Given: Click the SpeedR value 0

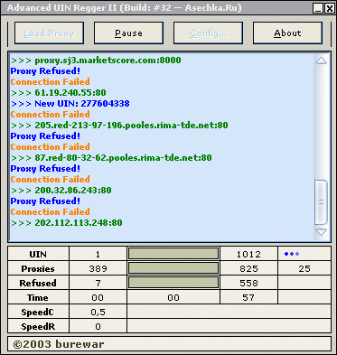Looking at the screenshot, I should click(x=98, y=326).
